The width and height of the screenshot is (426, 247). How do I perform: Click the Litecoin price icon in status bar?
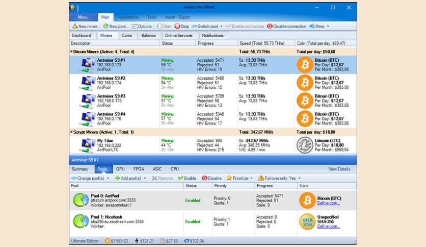(163, 241)
